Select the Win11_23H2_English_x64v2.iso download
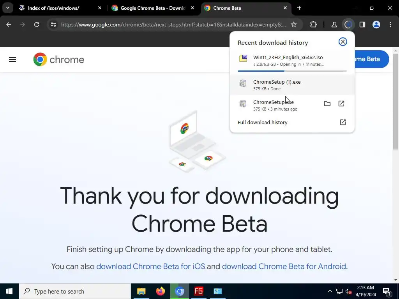This screenshot has width=399, height=299. coord(292,61)
